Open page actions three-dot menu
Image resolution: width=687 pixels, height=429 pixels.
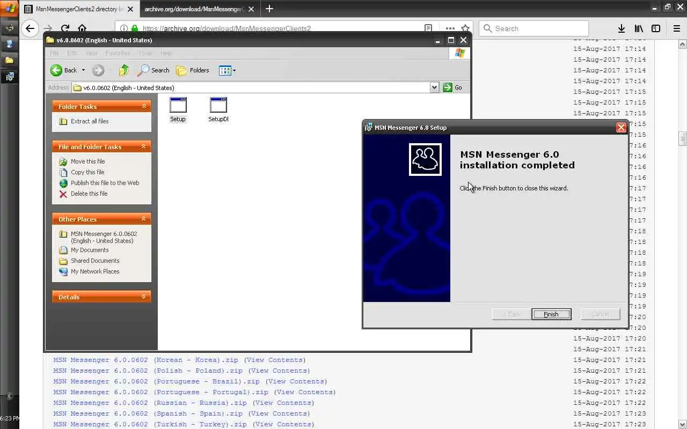click(450, 28)
